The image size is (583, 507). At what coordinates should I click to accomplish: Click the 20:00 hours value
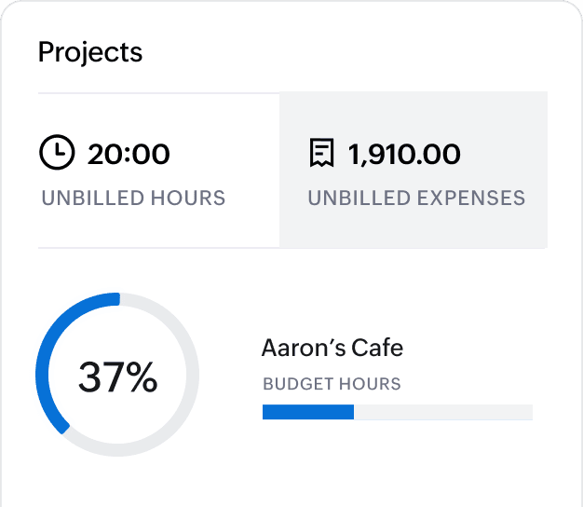pos(129,154)
